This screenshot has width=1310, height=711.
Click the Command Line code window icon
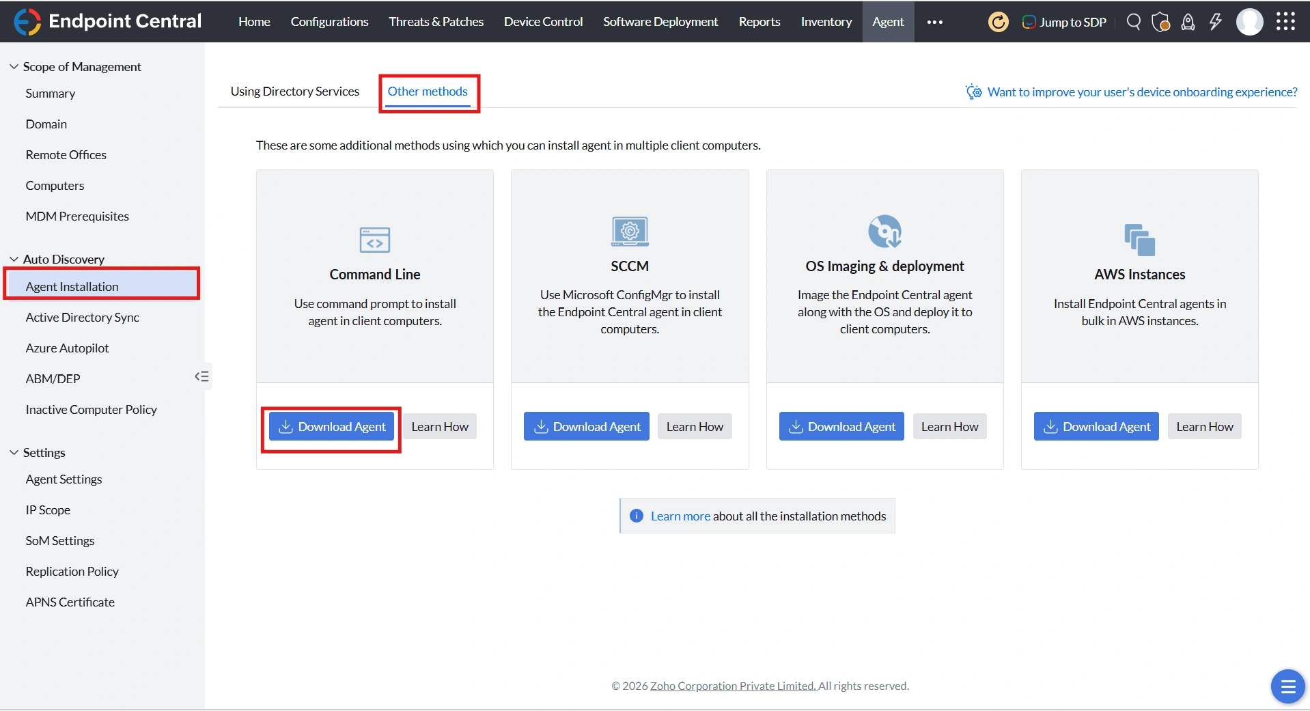tap(375, 240)
